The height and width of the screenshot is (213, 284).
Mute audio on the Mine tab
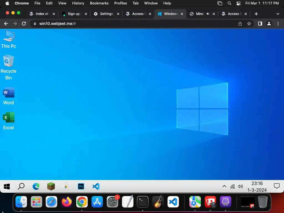(x=208, y=14)
